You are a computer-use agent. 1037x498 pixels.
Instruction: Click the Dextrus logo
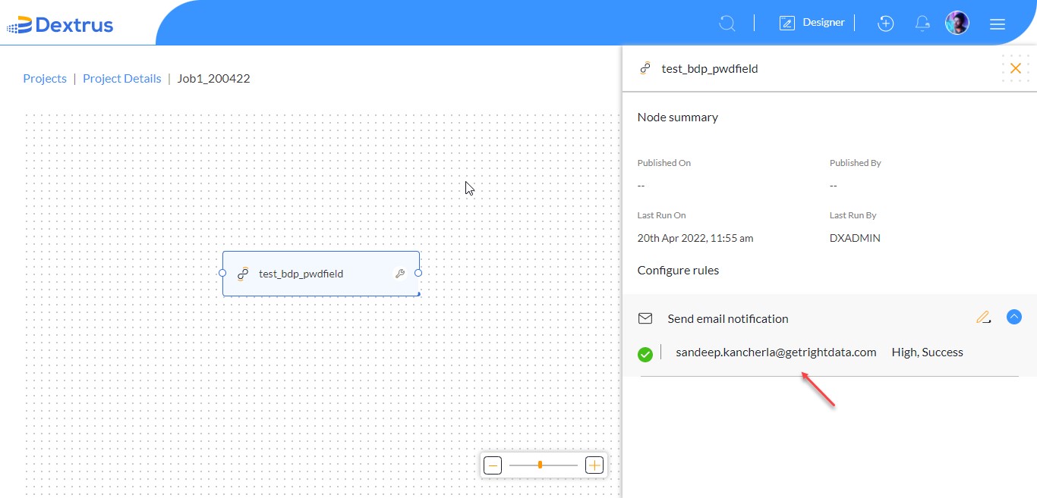[60, 25]
